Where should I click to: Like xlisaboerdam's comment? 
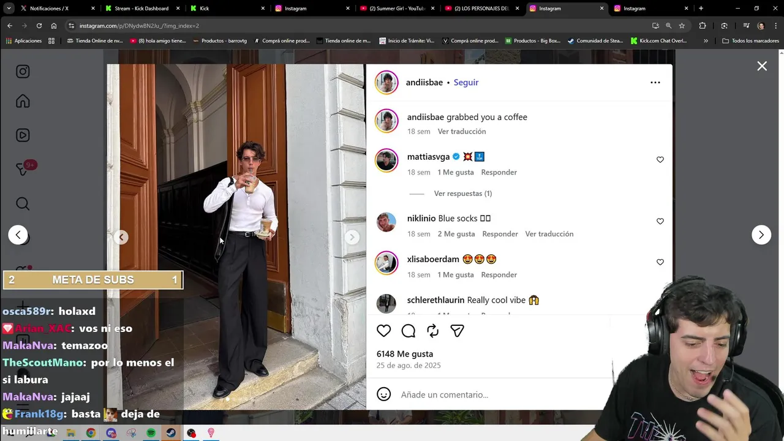coord(660,262)
